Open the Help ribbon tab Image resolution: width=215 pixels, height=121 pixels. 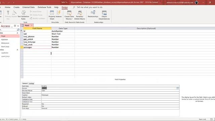point(56,7)
